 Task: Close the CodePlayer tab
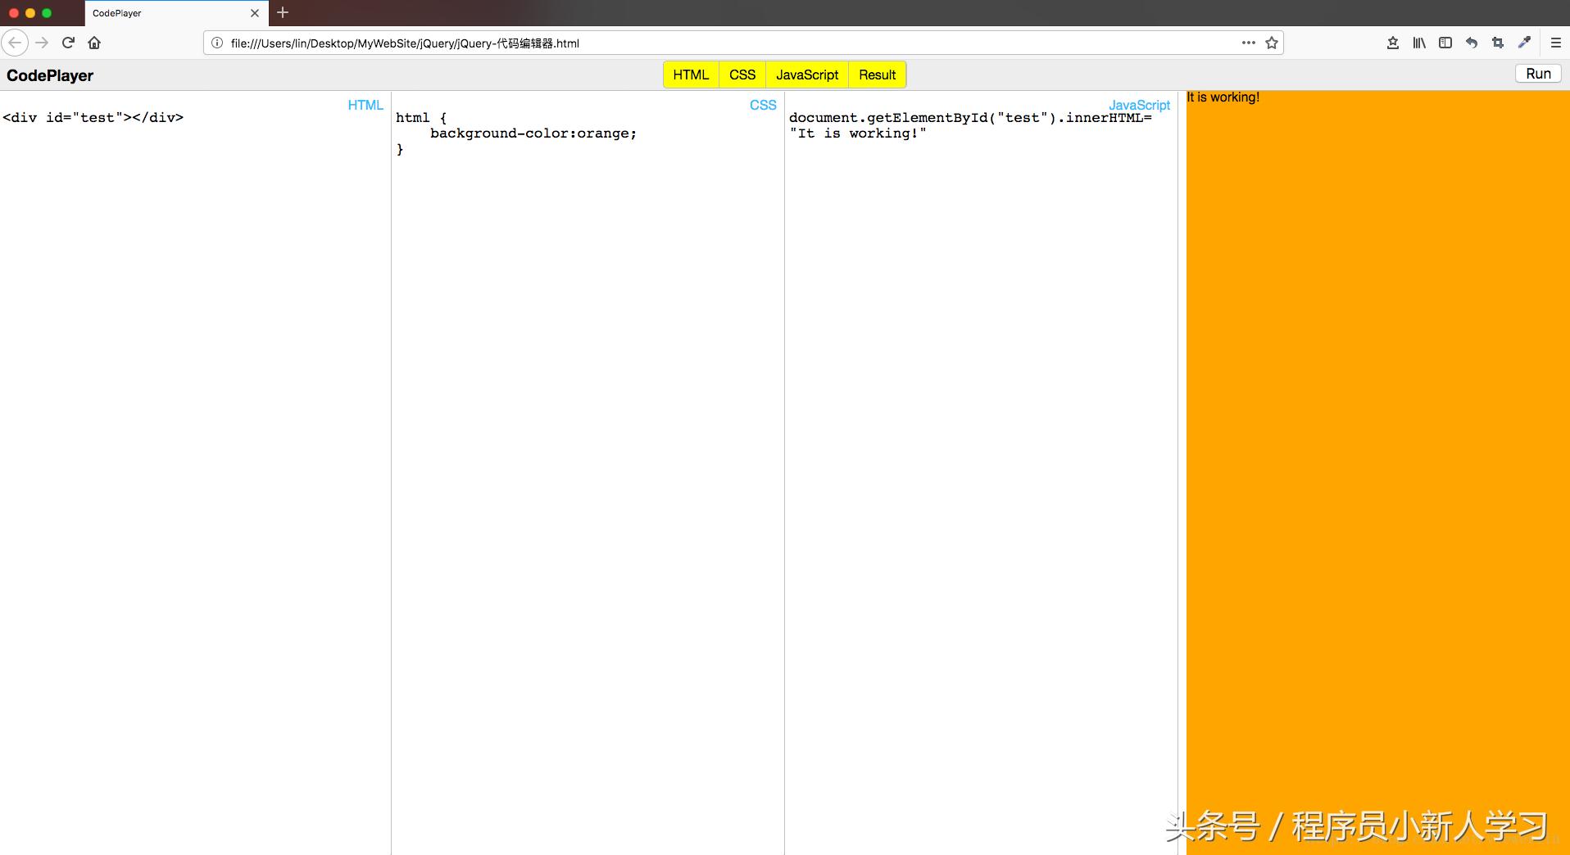tap(255, 13)
